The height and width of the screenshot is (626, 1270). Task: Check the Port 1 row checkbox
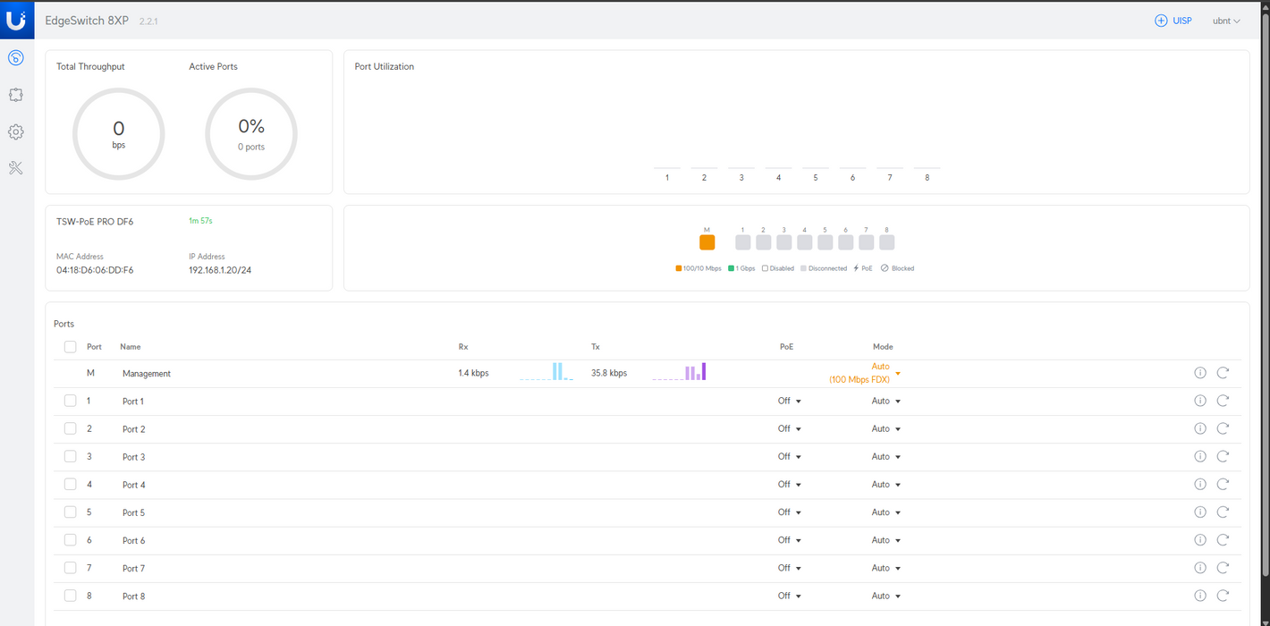[x=70, y=401]
